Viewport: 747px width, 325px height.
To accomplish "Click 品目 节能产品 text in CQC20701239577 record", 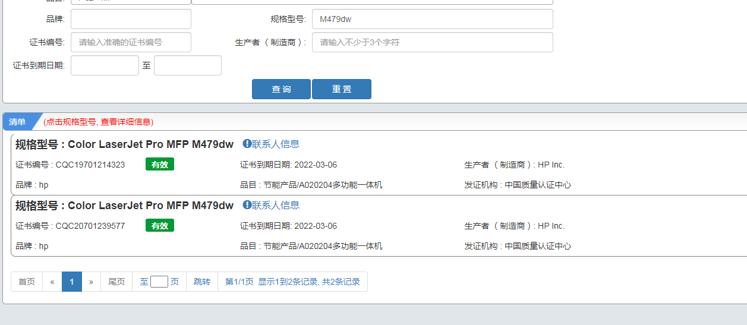I will coord(311,246).
